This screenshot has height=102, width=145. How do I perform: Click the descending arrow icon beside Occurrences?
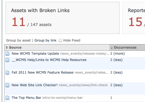pos(112,48)
